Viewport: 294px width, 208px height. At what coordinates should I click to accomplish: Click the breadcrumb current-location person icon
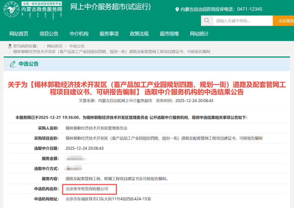point(10,46)
